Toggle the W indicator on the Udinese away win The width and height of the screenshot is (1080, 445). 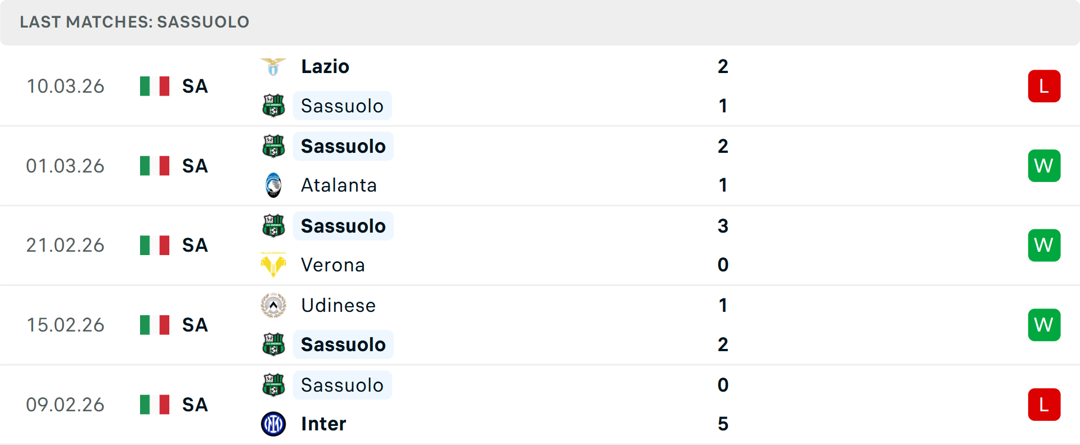[1044, 324]
